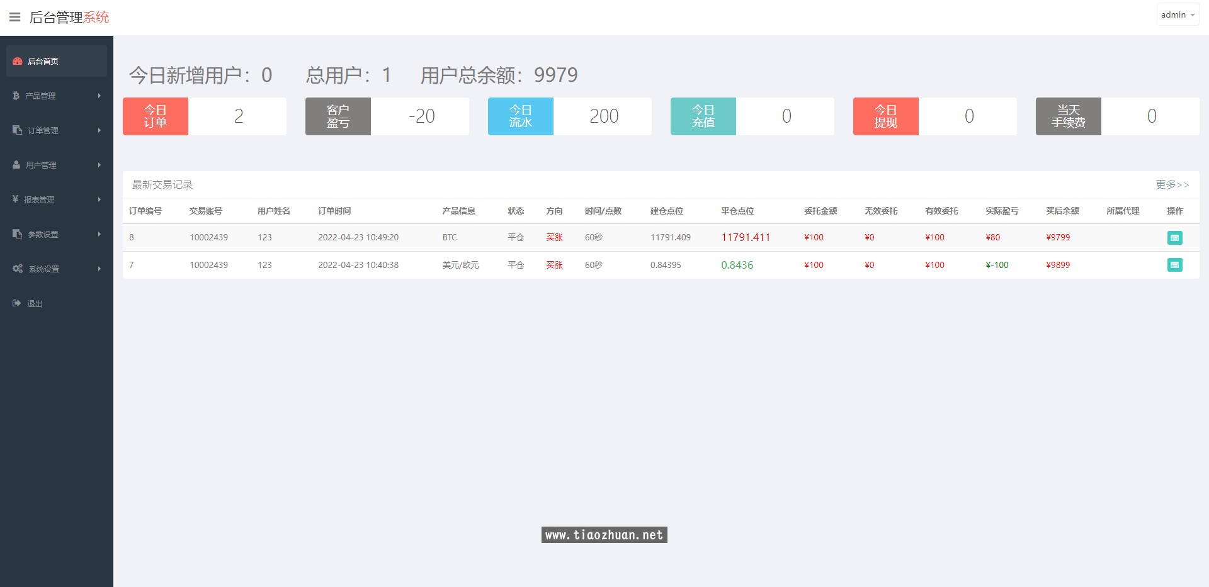This screenshot has width=1209, height=587.
Task: Click the 产品信息 column header
Action: click(x=459, y=211)
